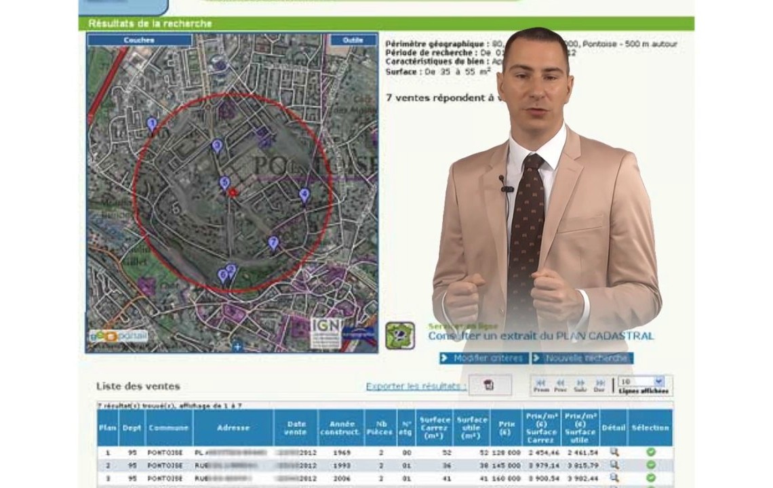
Task: Select map marker number 3
Action: point(218,146)
